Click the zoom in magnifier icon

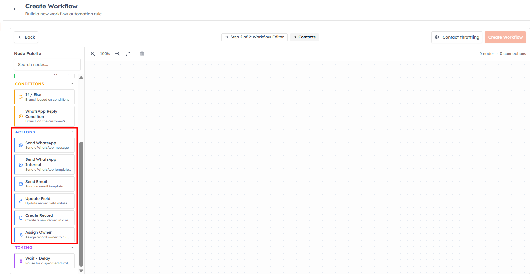[93, 54]
